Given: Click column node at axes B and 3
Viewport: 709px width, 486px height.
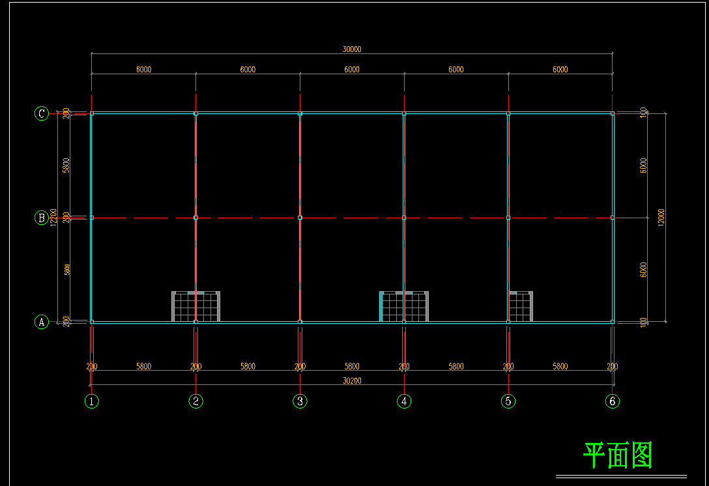Looking at the screenshot, I should pos(300,218).
